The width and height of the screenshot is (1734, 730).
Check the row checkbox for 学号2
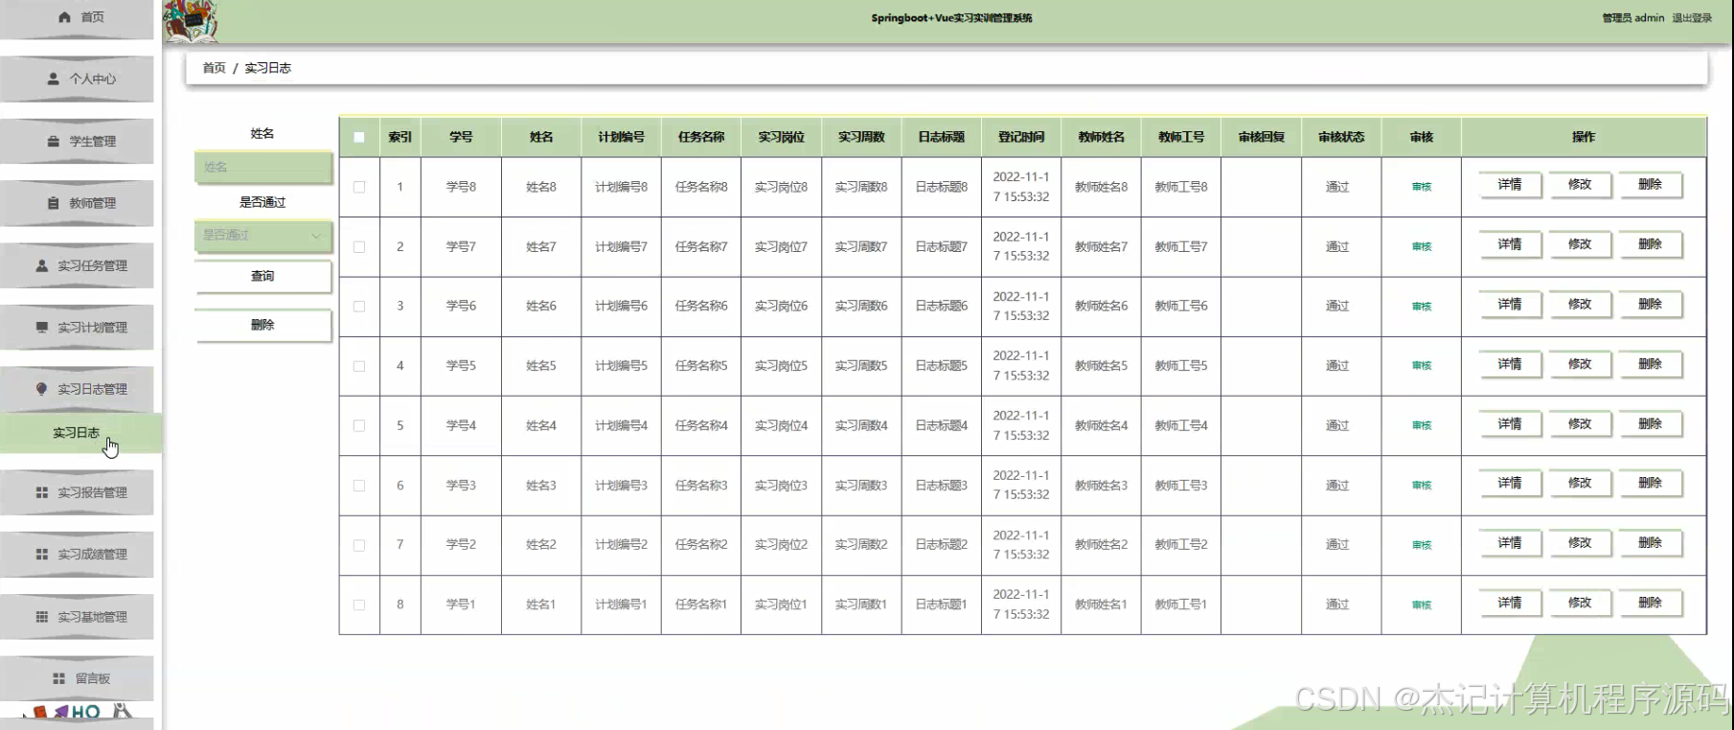tap(359, 545)
